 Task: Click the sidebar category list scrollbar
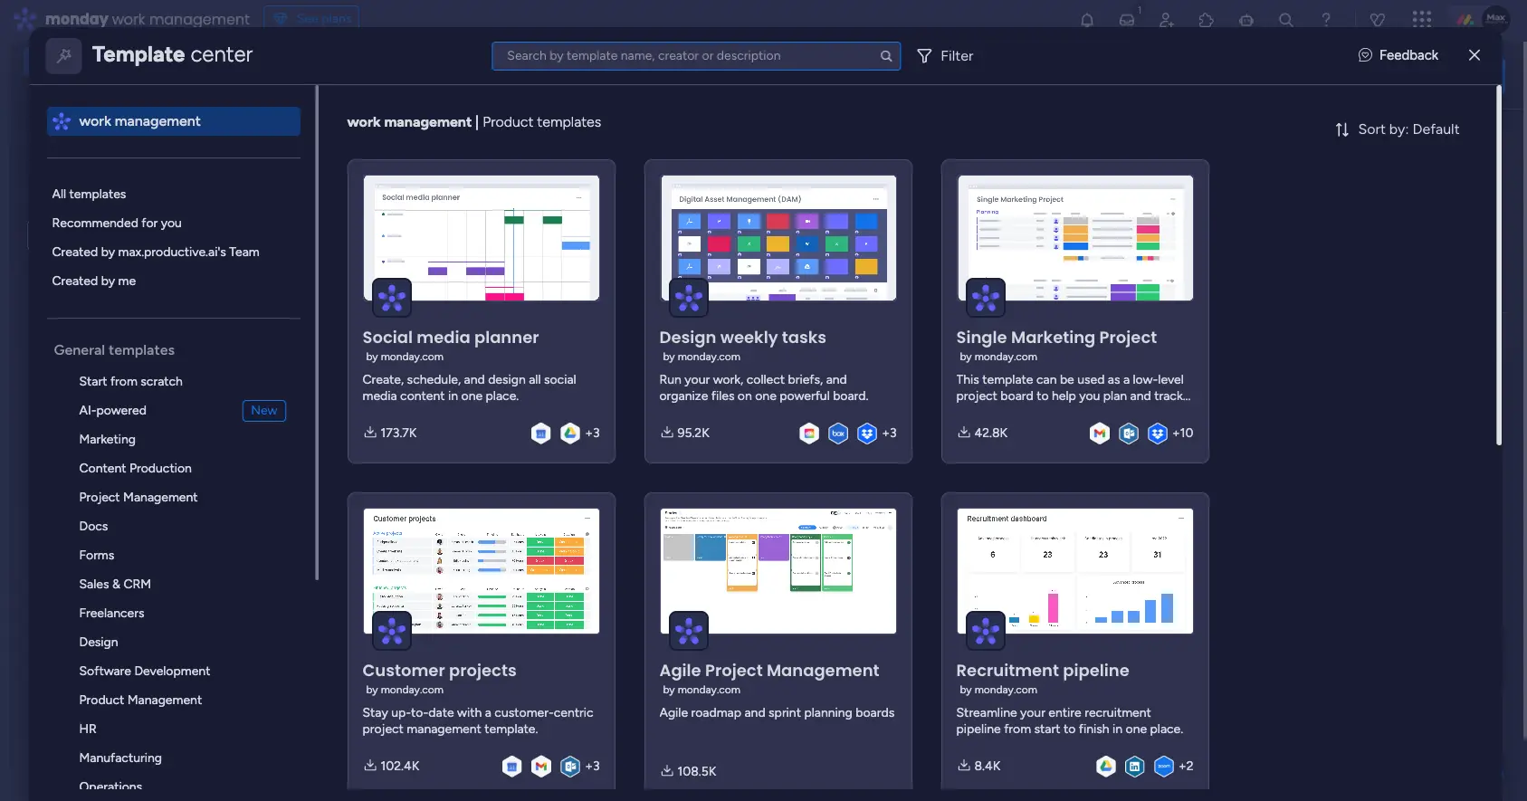point(317,333)
